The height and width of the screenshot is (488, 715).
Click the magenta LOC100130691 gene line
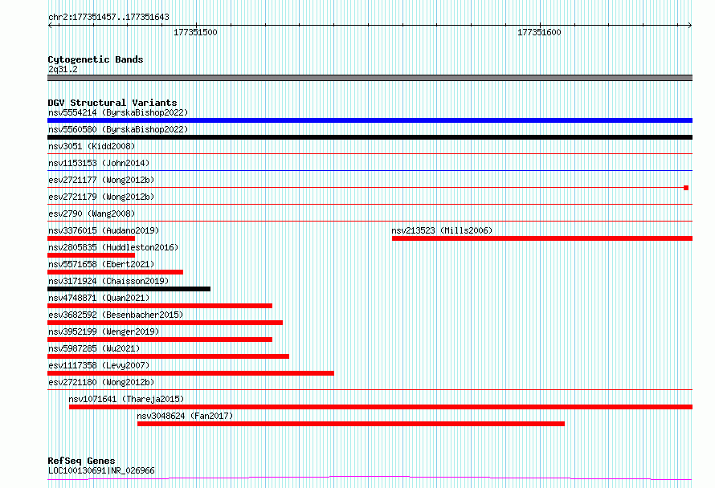click(x=370, y=478)
